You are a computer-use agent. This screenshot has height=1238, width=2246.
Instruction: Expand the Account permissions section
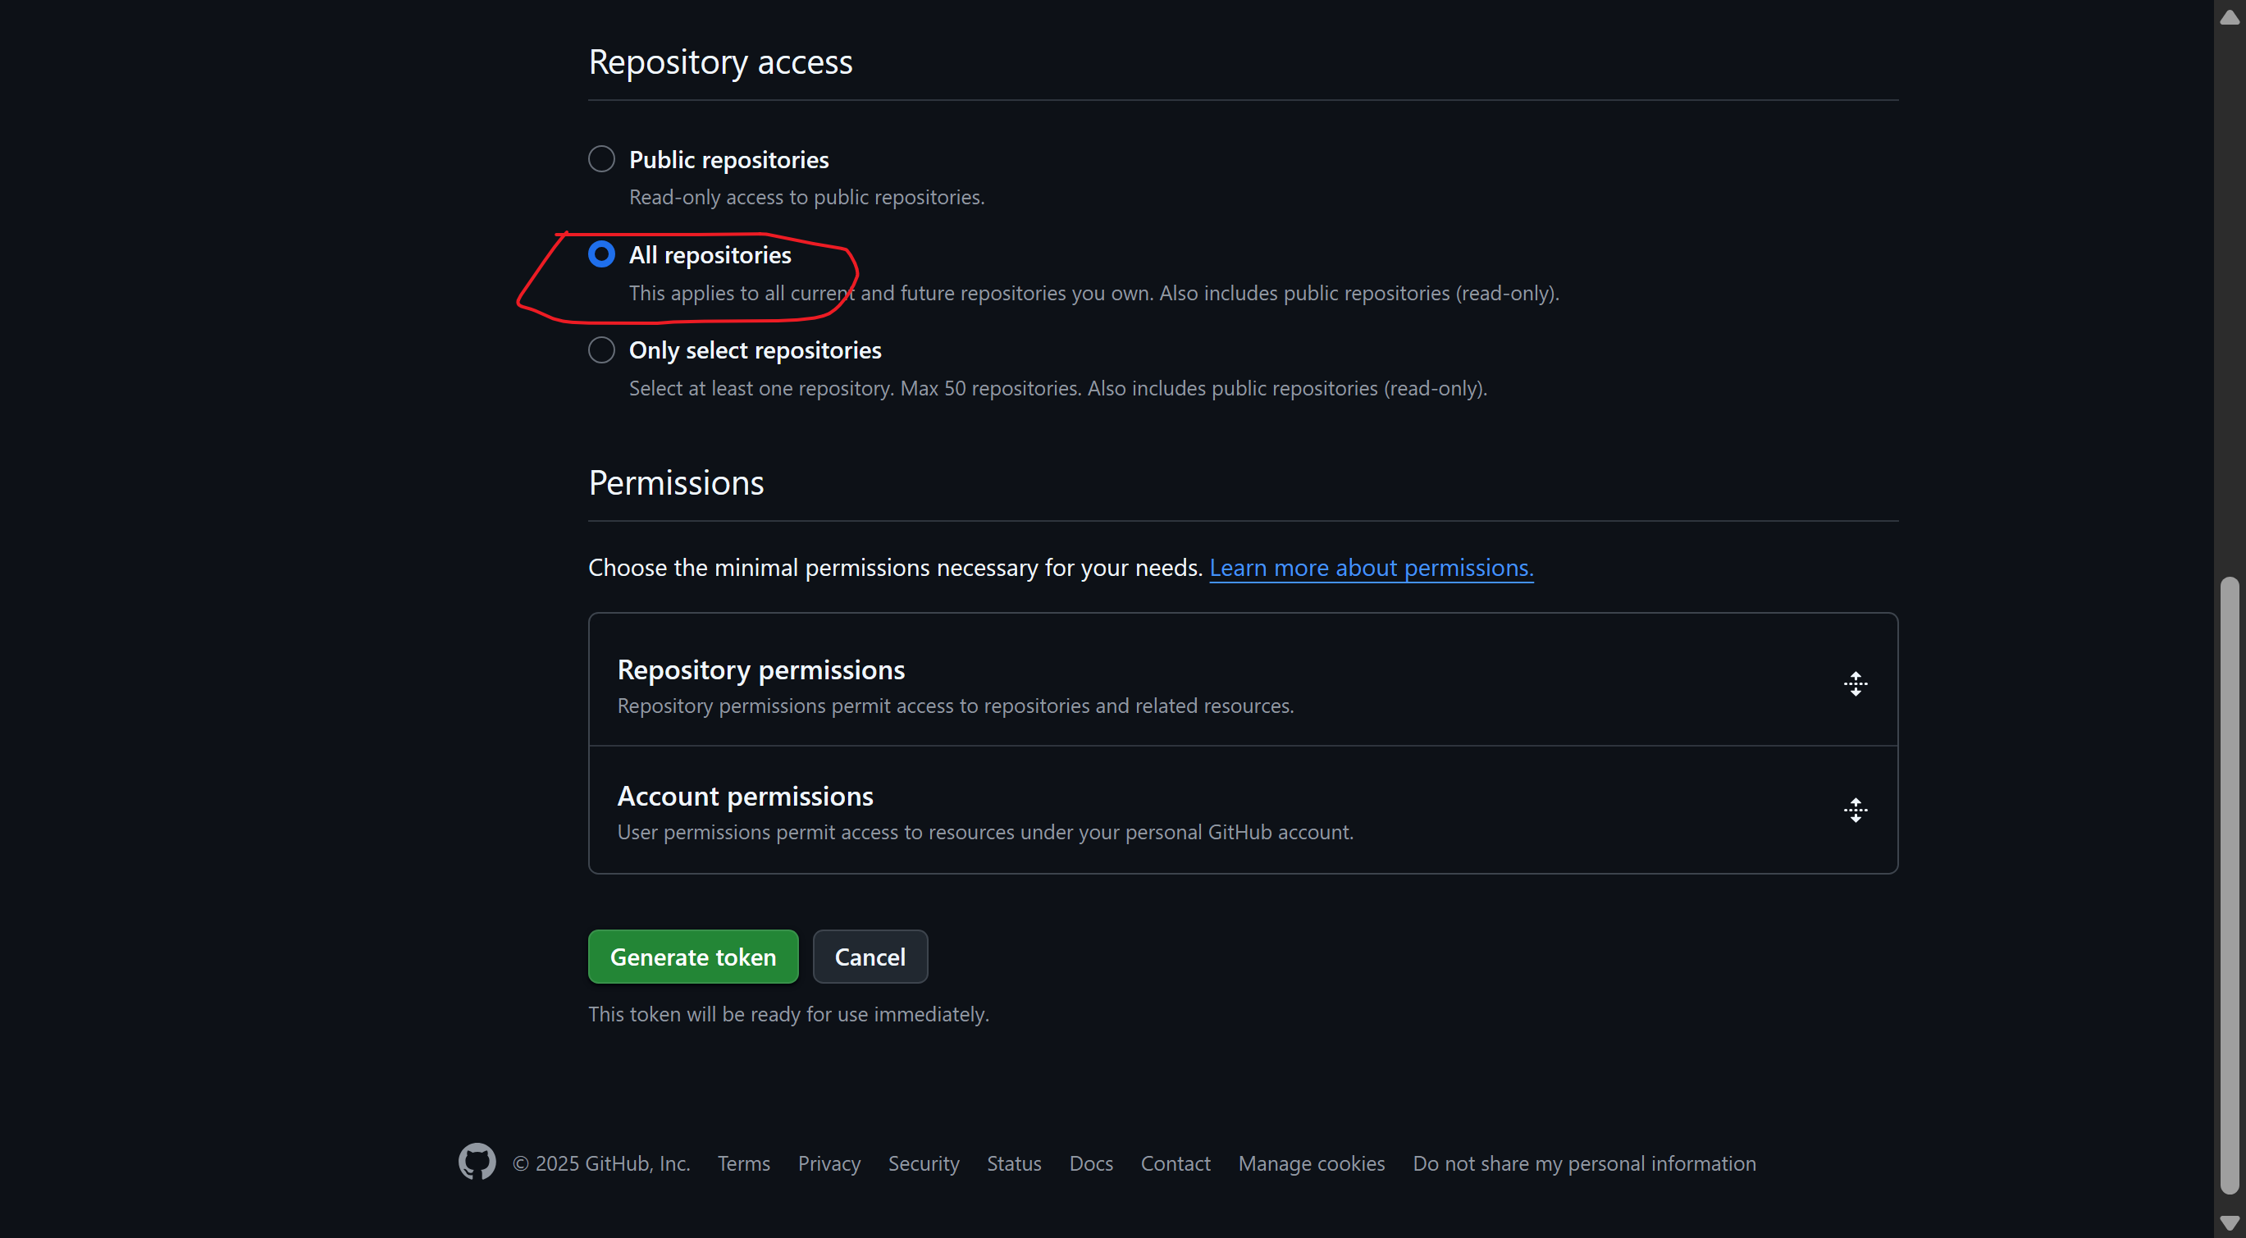click(x=745, y=796)
